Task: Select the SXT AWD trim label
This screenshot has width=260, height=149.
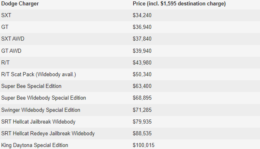Action: (13, 39)
